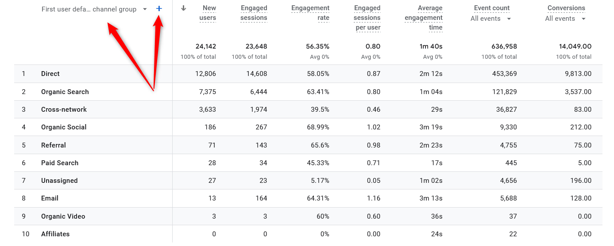
Task: Click the Paid Search row label
Action: 60,163
